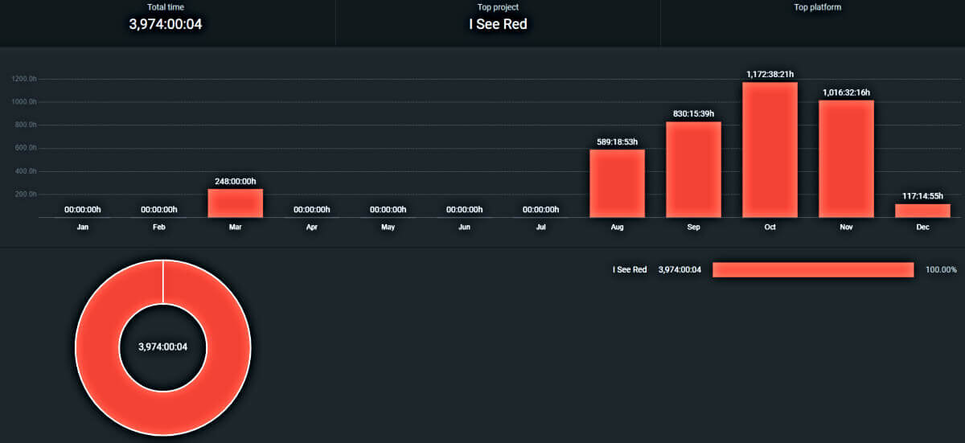Click the 400.0h axis label
This screenshot has height=443, width=965.
[x=26, y=171]
